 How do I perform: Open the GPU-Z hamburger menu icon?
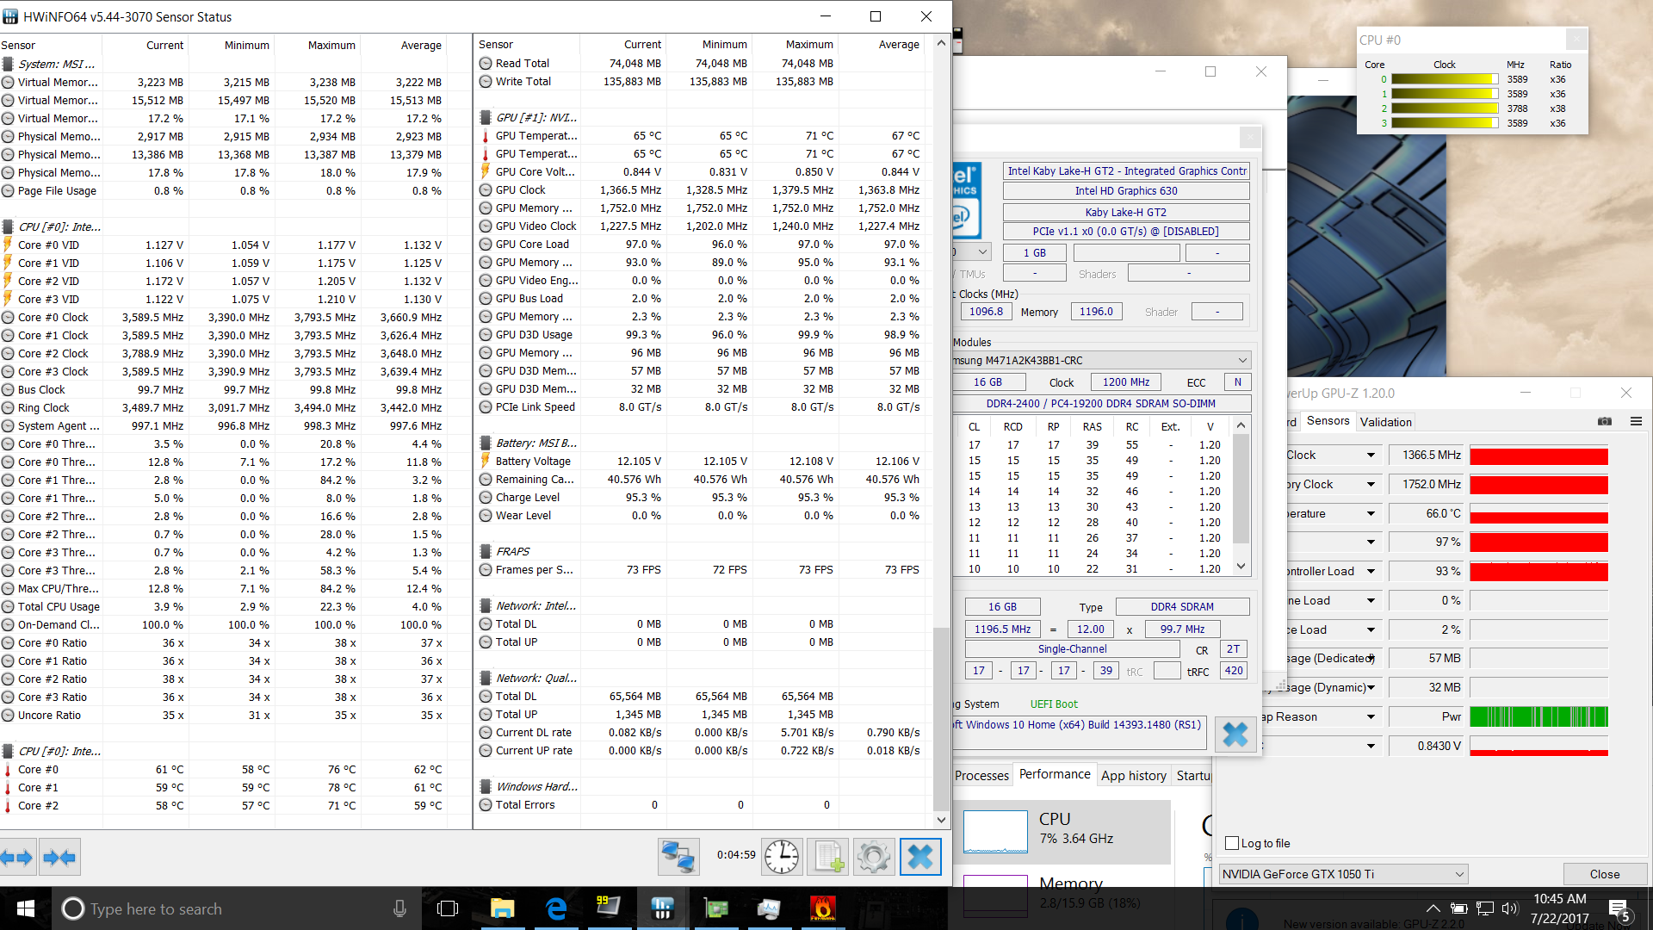point(1636,421)
